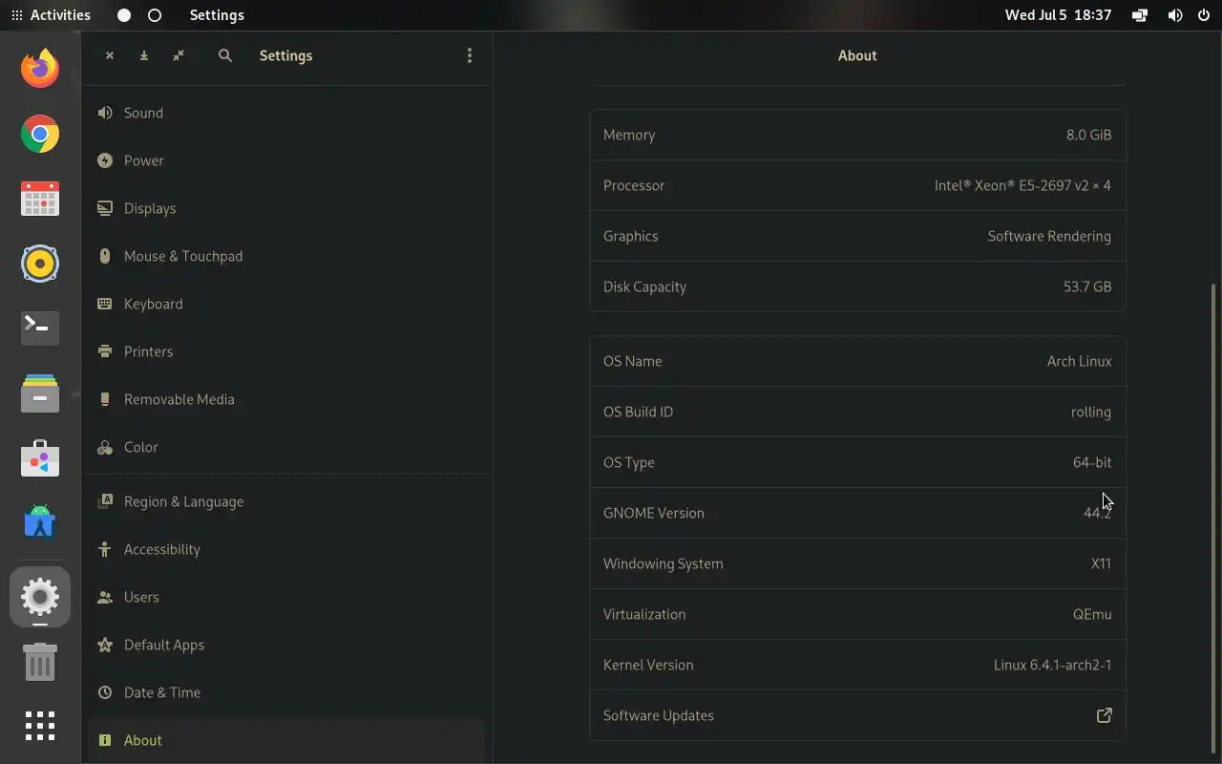
Task: Click the hollow circle indicator in top bar
Action: [x=155, y=15]
